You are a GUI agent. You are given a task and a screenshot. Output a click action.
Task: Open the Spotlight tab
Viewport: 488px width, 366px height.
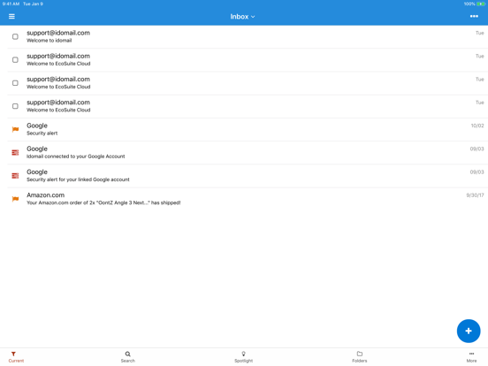pos(244,357)
